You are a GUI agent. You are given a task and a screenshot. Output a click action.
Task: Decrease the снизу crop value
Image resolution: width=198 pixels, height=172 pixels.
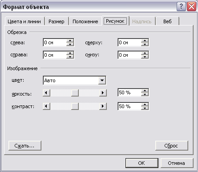145,57
